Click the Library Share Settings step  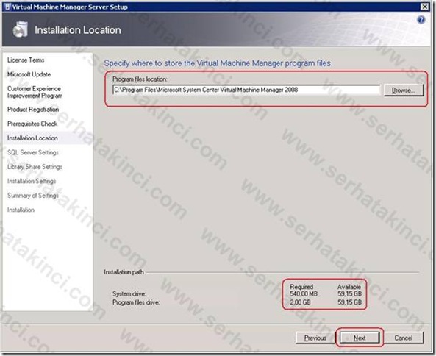click(35, 167)
